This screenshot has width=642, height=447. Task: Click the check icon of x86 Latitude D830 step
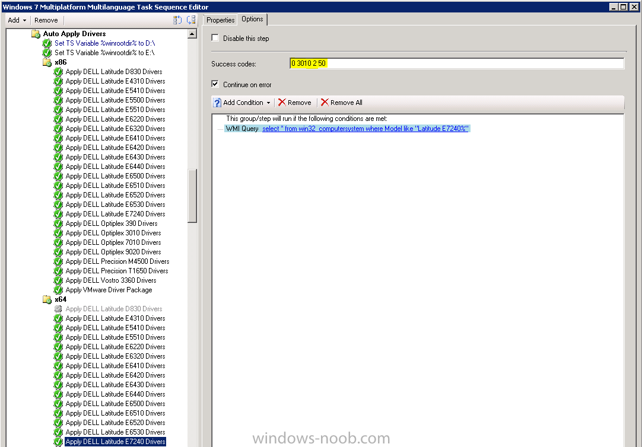58,72
